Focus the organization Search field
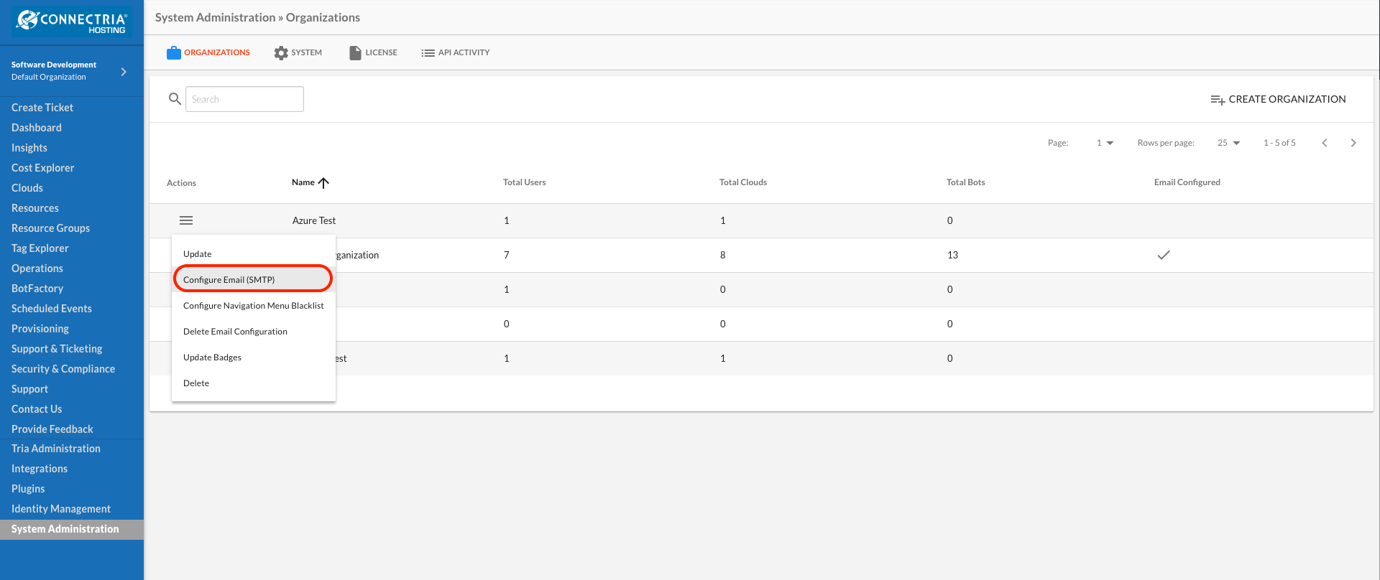 [244, 99]
